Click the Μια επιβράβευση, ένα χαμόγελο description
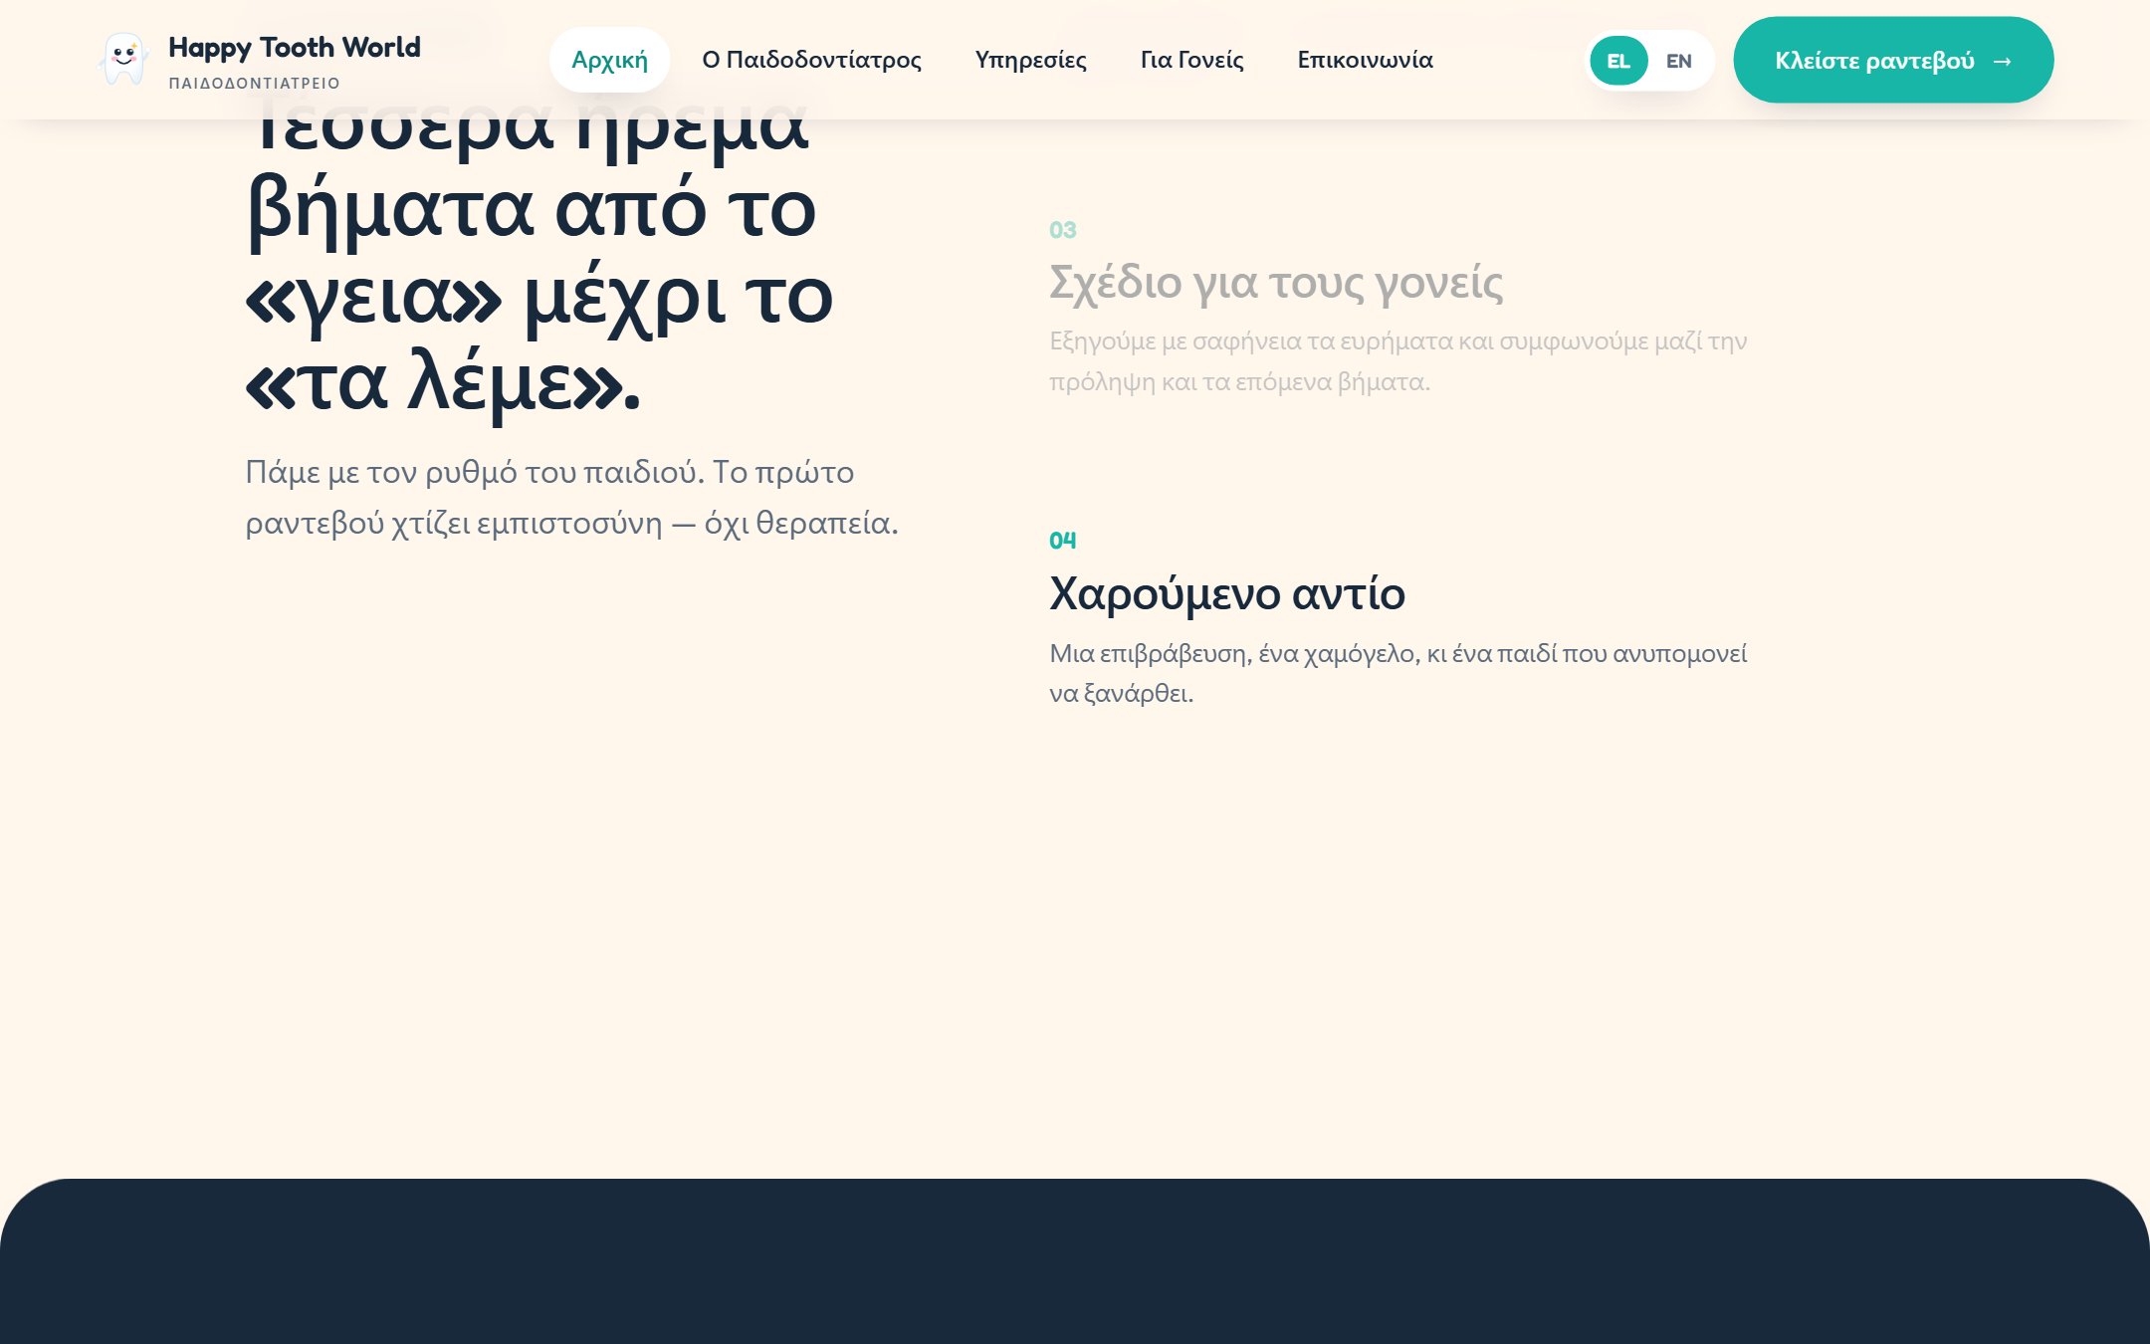This screenshot has width=2150, height=1344. (x=1398, y=673)
